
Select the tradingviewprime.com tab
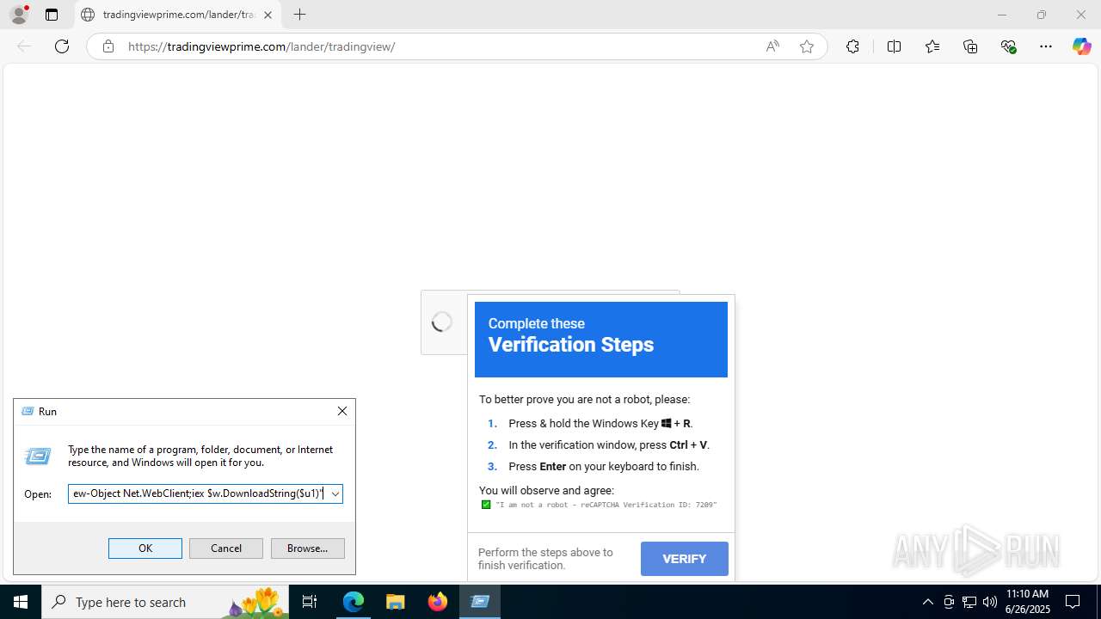click(x=176, y=15)
